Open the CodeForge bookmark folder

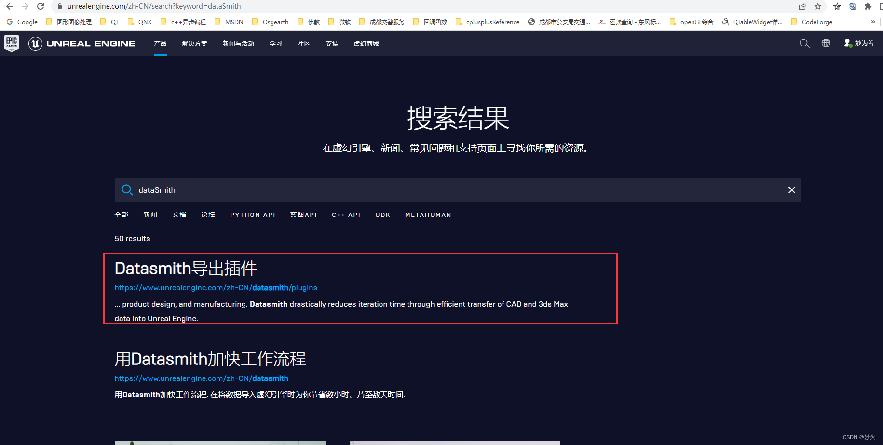[x=812, y=22]
